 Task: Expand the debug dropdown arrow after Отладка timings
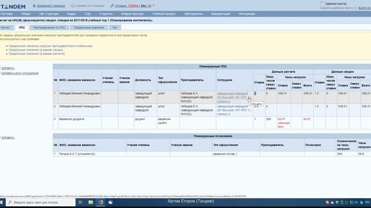[154, 6]
